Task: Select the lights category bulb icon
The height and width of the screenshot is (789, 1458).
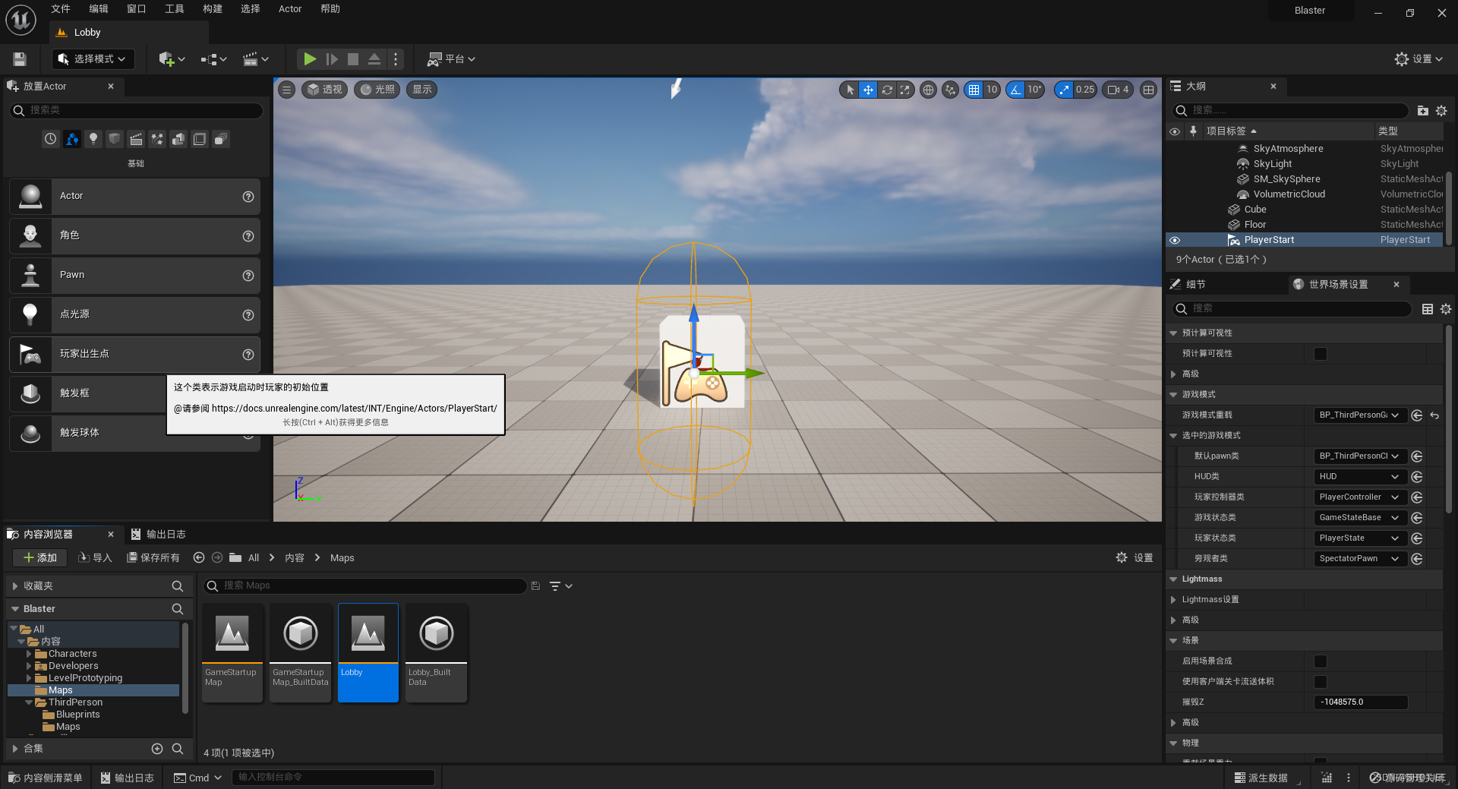Action: tap(93, 139)
